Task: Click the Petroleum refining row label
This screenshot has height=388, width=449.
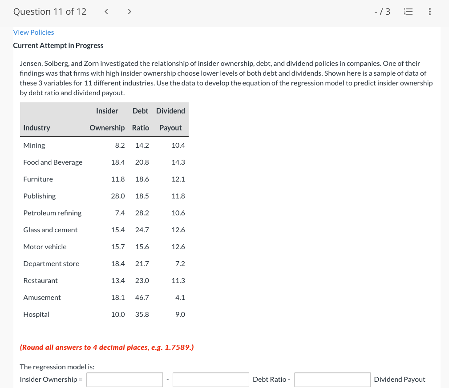Action: pos(53,213)
